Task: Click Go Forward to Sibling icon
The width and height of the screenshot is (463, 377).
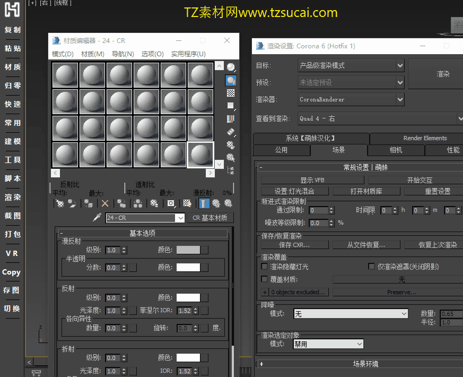Action: pyautogui.click(x=228, y=203)
